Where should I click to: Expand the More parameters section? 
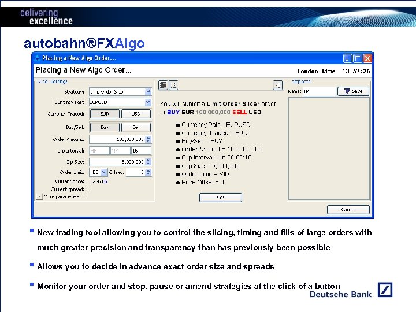pos(39,196)
